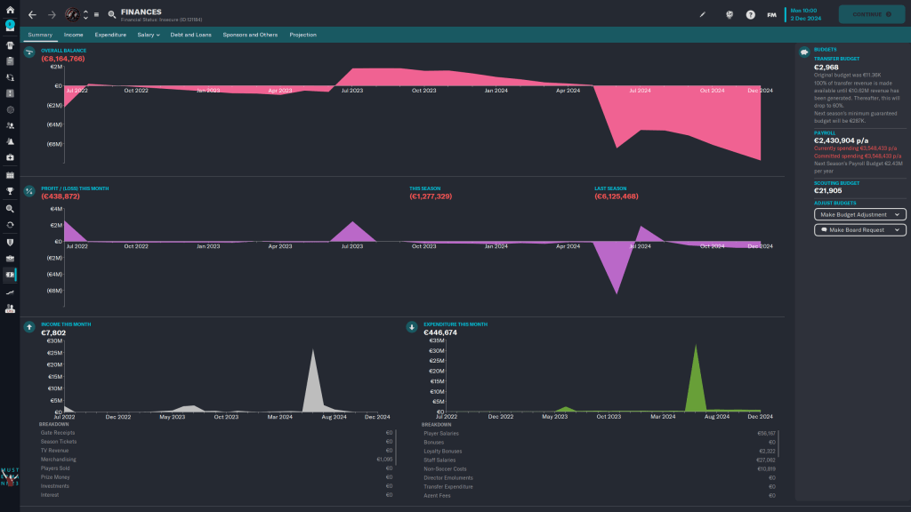
Task: Click the pencil edit icon in the top bar
Action: tap(702, 14)
